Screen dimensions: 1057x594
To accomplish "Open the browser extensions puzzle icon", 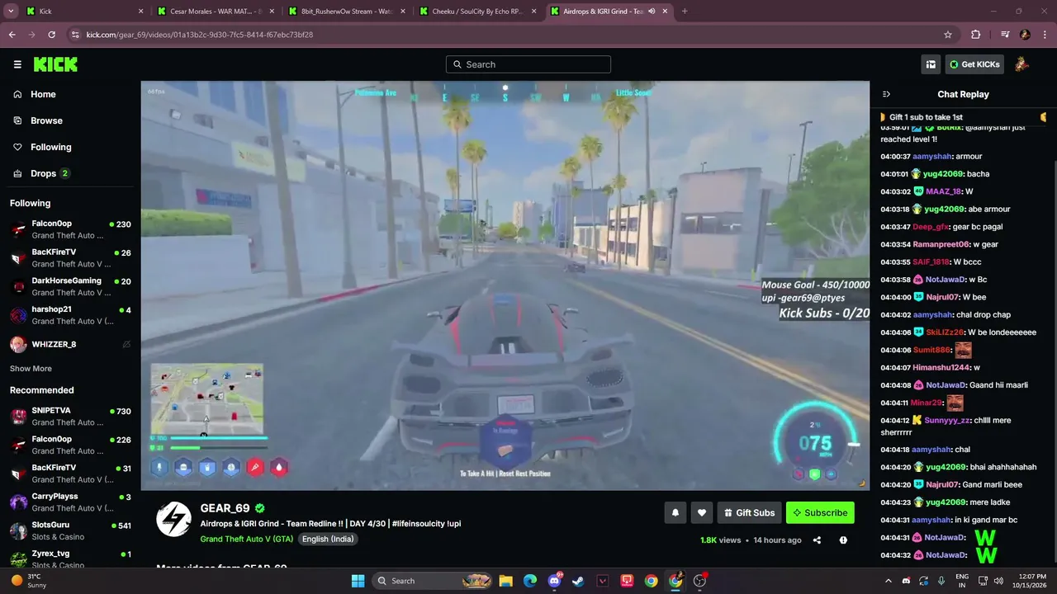I will (x=976, y=35).
